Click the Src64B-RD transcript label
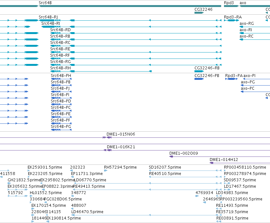The image size is (270, 223). point(60,30)
